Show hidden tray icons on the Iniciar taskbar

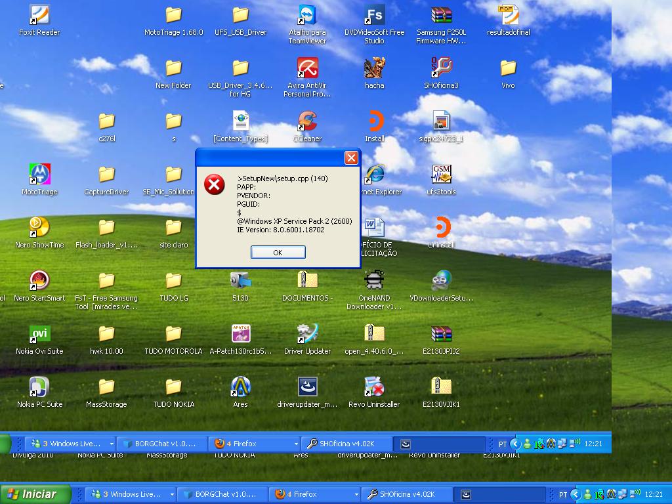tap(576, 495)
